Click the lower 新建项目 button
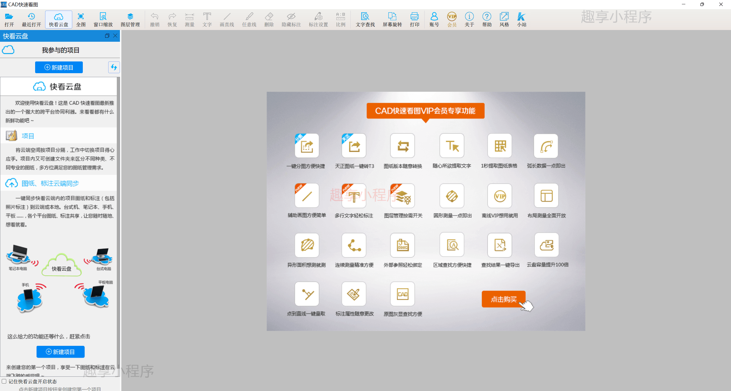The height and width of the screenshot is (391, 731). 61,352
